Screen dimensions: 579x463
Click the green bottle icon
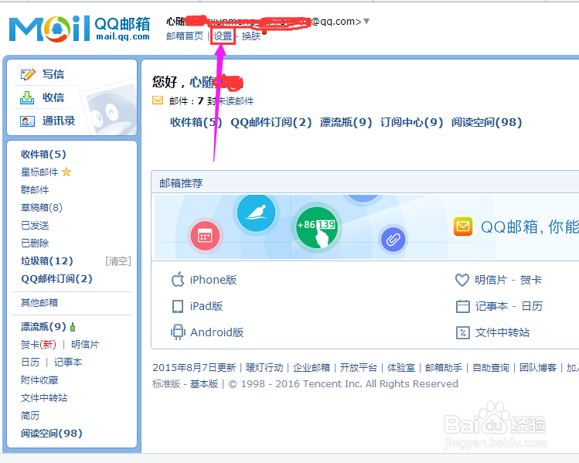click(x=73, y=327)
